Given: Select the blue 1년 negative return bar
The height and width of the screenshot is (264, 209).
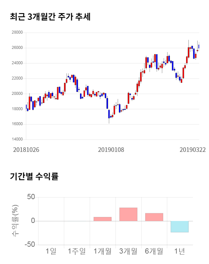Looking at the screenshot, I should pos(180,227).
